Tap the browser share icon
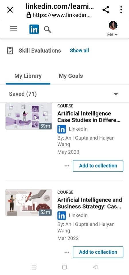 coord(106,10)
